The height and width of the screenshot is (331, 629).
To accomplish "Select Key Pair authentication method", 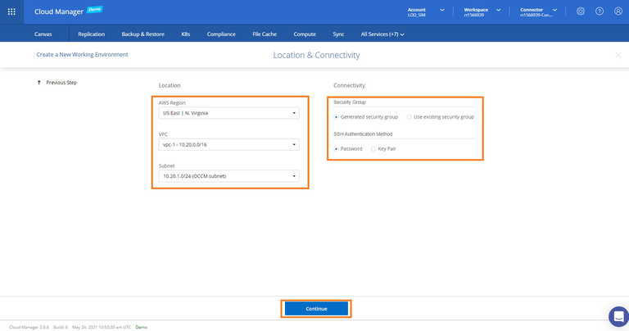I will [374, 149].
